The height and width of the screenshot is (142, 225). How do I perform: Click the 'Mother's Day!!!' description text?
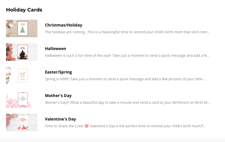tap(127, 102)
